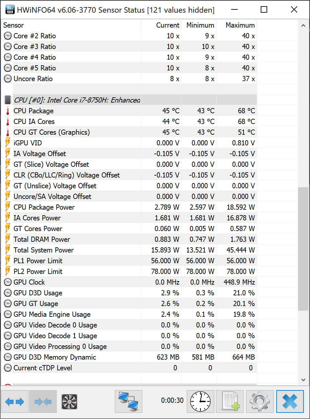Minimize the HWiNFO64 Sensor Status window

pos(234,9)
